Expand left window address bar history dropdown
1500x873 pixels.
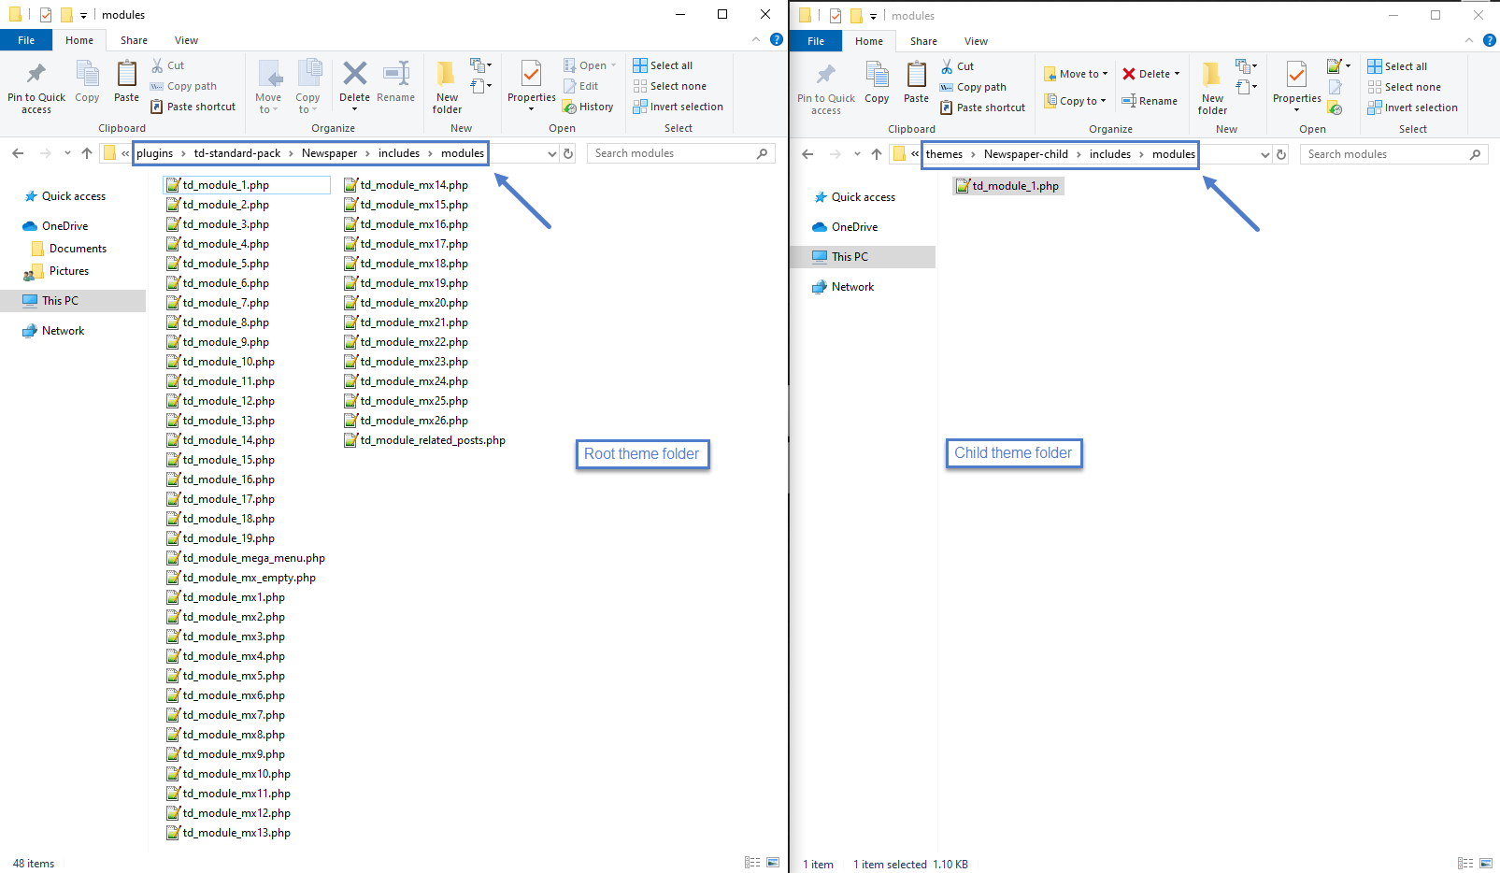551,153
